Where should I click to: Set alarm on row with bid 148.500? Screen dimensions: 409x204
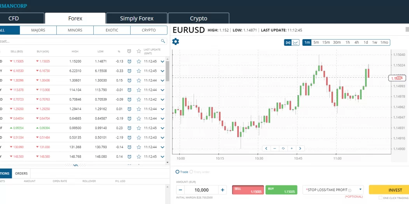coord(129,157)
